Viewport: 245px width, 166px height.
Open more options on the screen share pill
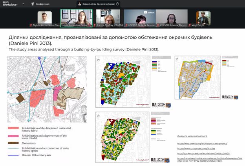pos(117,4)
